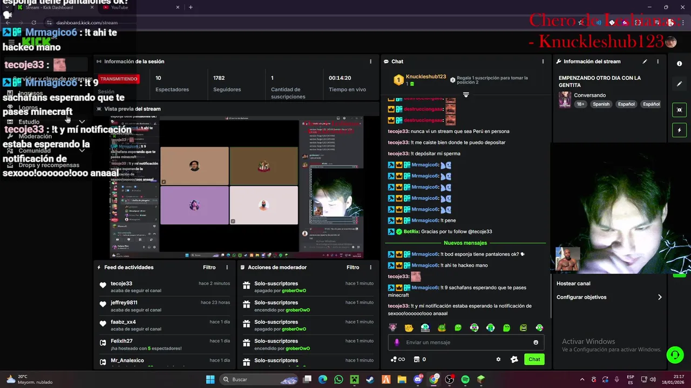Click the weather widget on taskbar
The width and height of the screenshot is (691, 388).
tap(30, 379)
